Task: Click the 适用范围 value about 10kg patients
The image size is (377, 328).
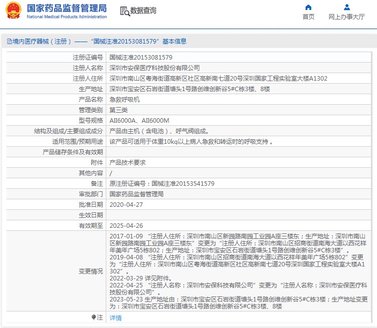Action: point(191,142)
